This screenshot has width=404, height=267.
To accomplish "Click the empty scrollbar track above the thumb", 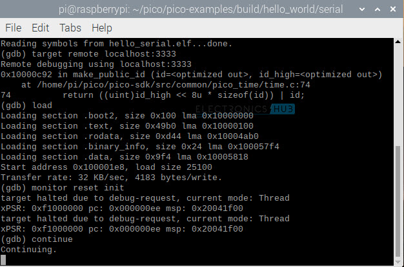I will [x=398, y=97].
